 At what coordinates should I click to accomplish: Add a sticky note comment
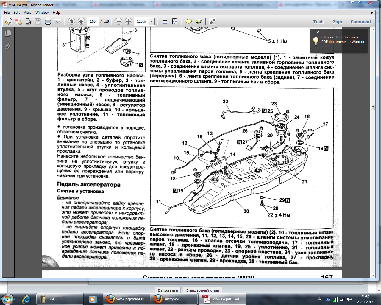188,21
